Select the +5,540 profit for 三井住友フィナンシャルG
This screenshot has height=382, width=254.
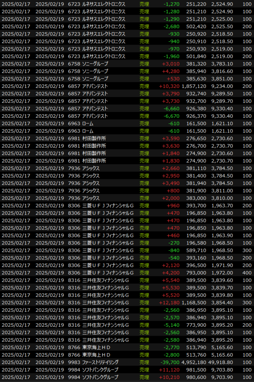pyautogui.click(x=171, y=280)
